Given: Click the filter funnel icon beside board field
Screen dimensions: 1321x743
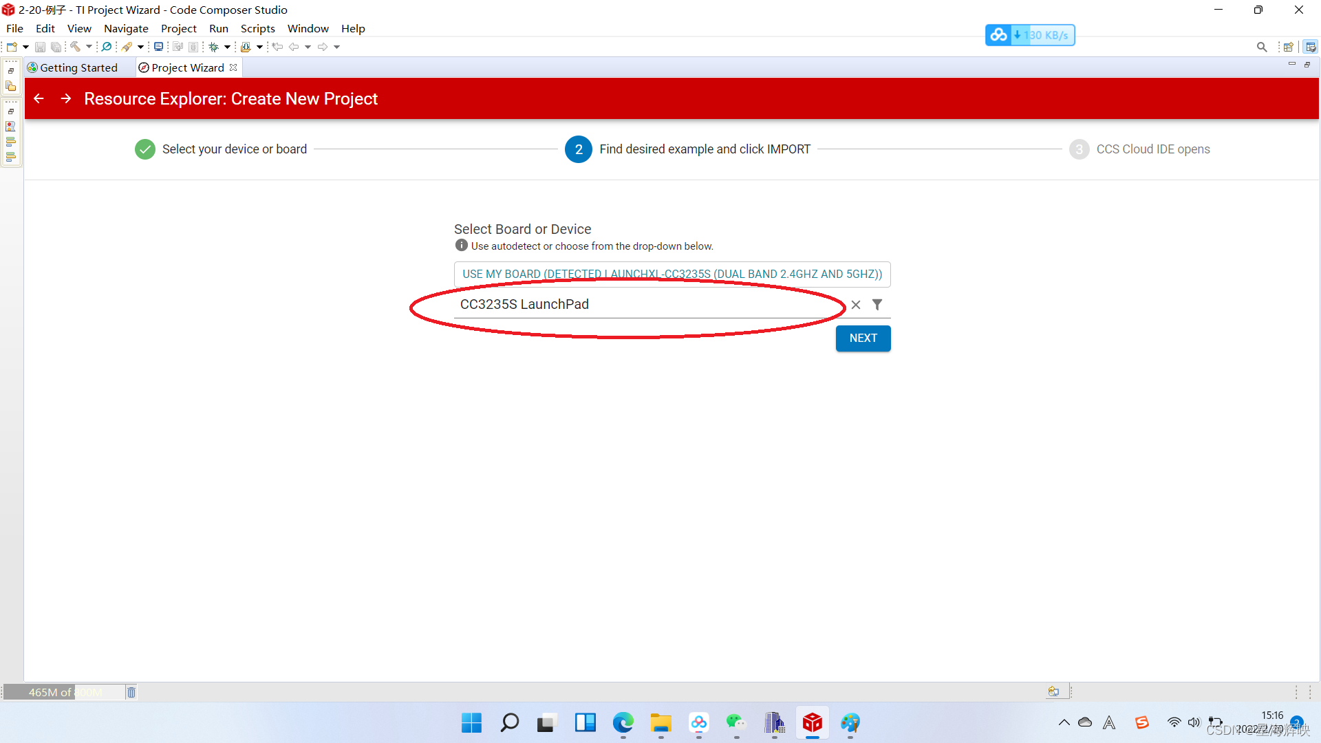Looking at the screenshot, I should pos(877,304).
